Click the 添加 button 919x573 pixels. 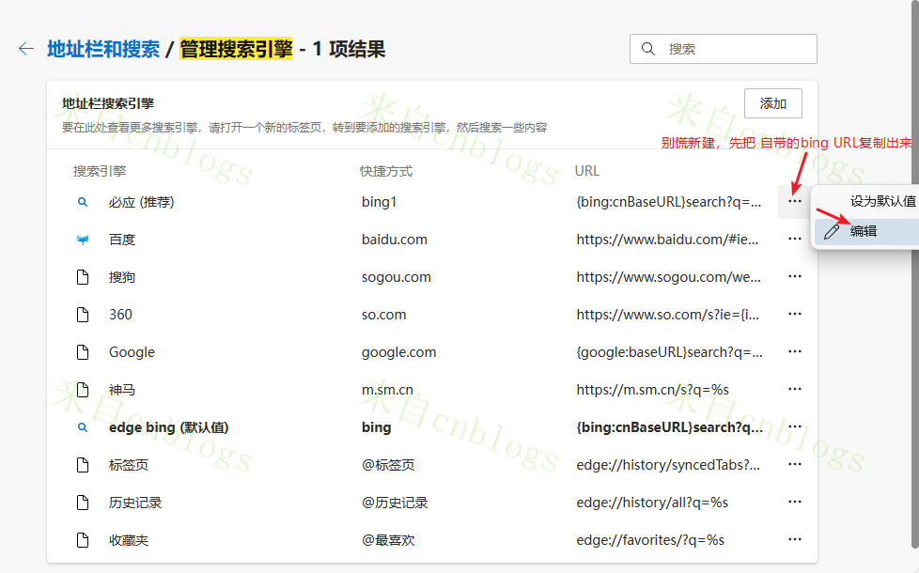tap(772, 103)
